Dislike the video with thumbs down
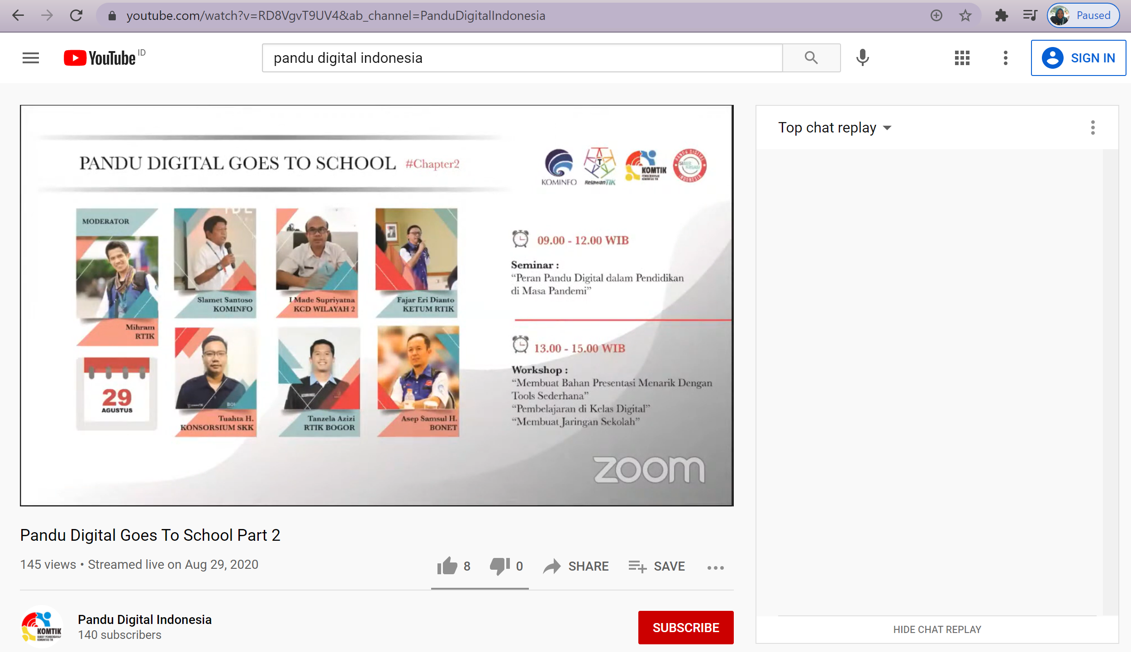 499,566
